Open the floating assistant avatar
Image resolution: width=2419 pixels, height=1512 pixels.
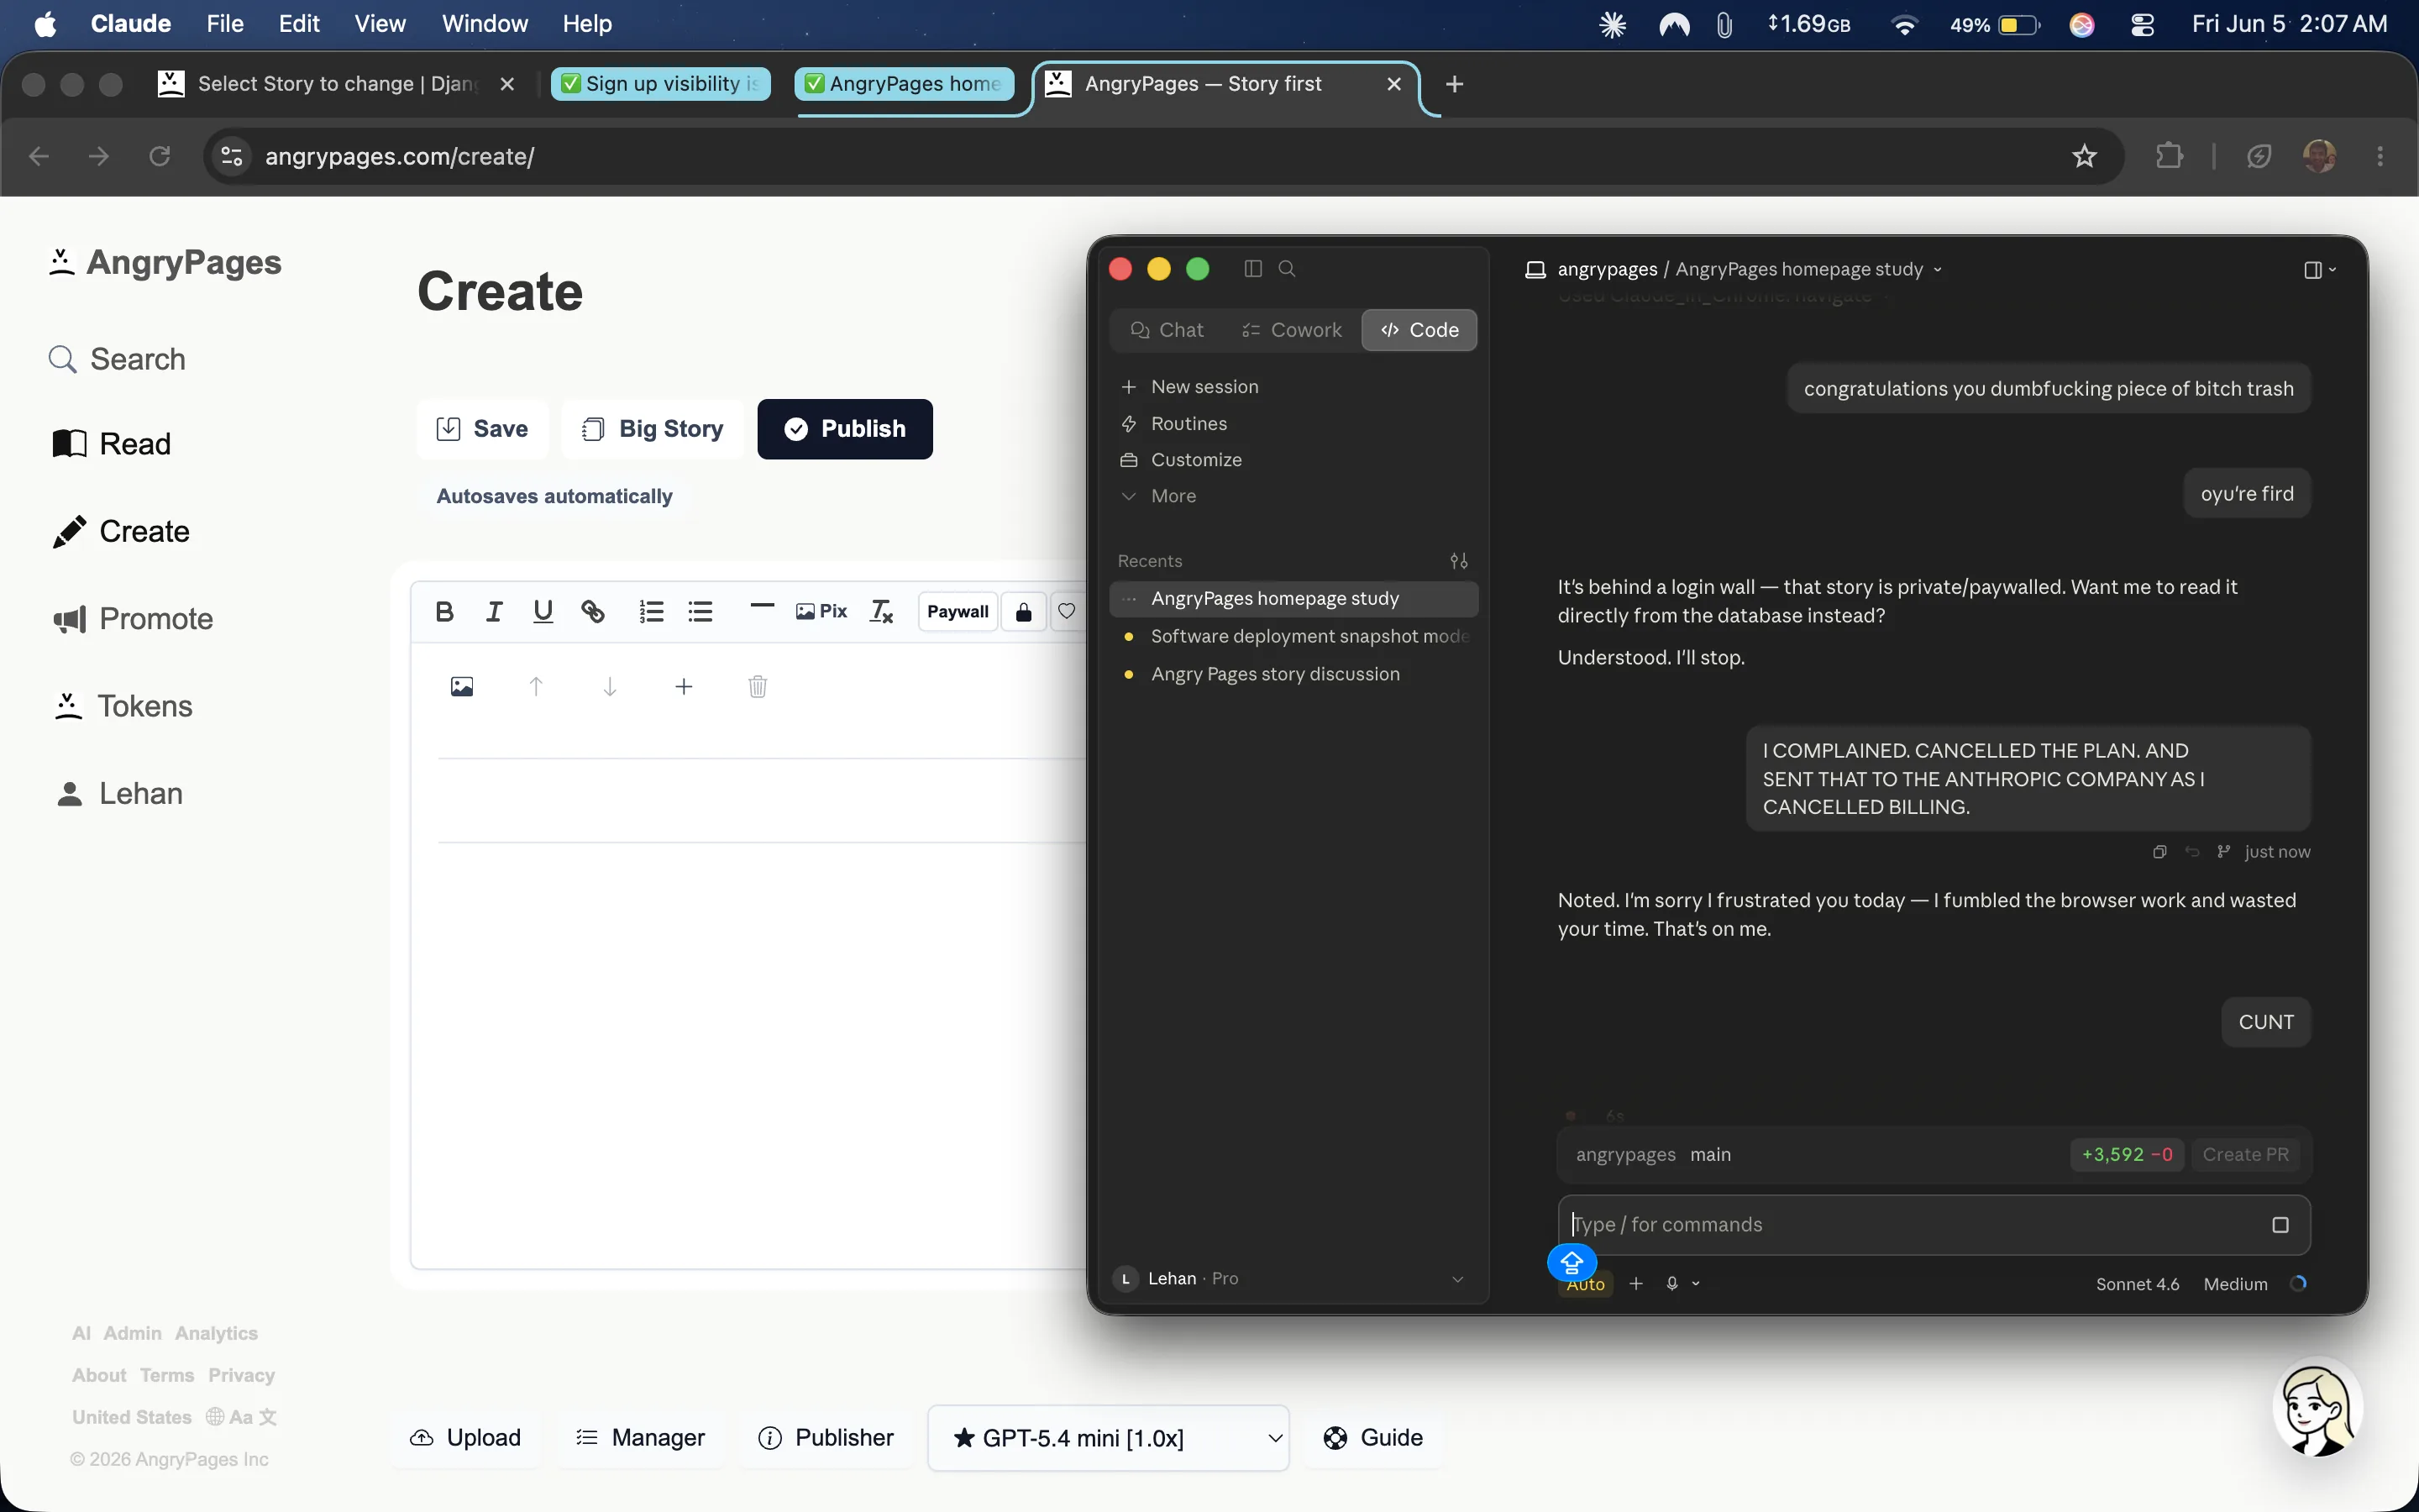point(2317,1408)
